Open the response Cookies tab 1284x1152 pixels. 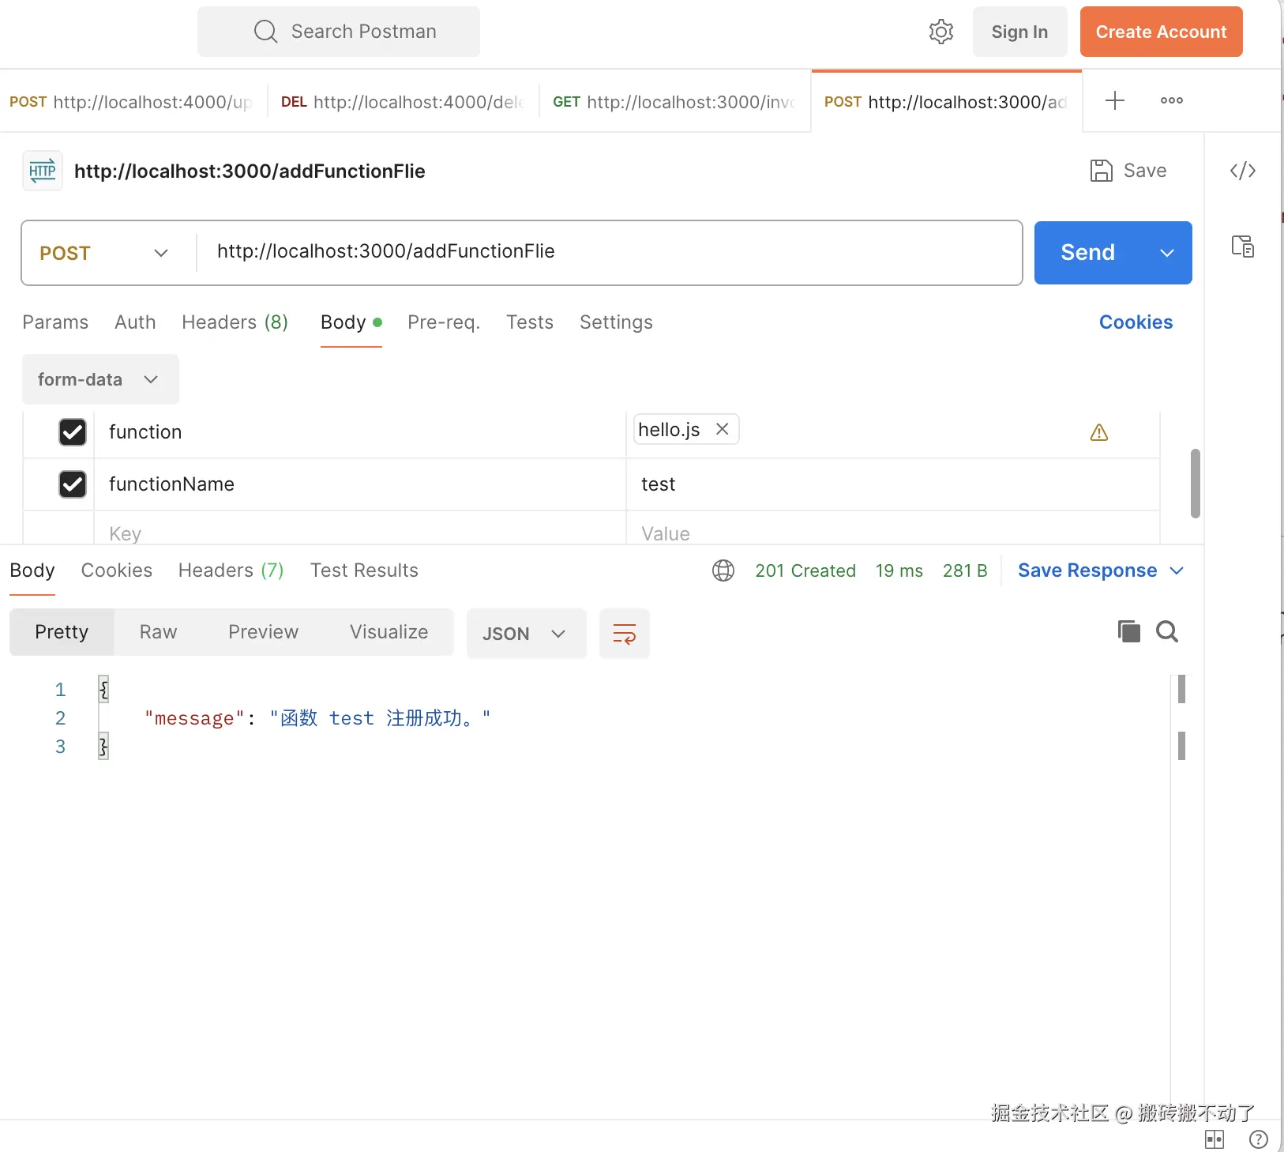click(117, 570)
